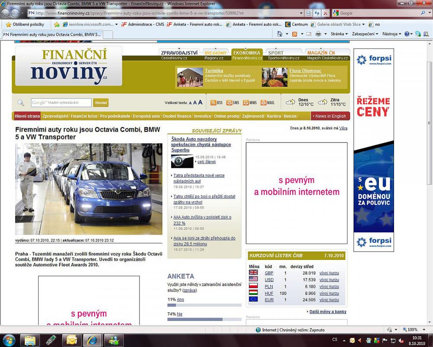Switch to MAGAZÍN ČN tab
433x347 pixels.
click(321, 53)
